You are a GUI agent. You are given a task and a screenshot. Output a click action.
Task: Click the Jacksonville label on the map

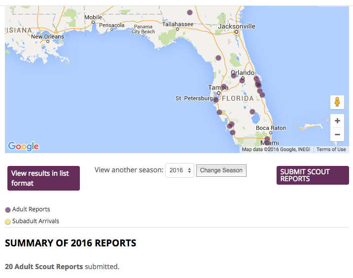tap(237, 26)
